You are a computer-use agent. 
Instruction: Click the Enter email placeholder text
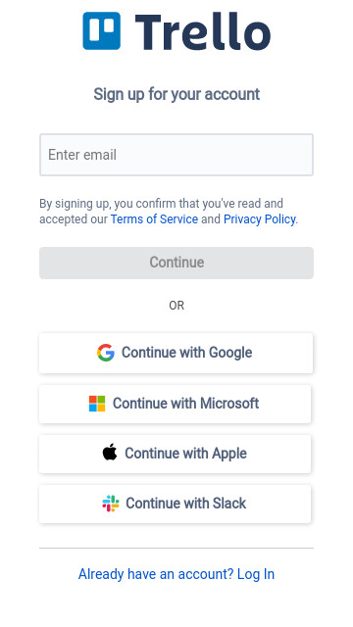[82, 155]
